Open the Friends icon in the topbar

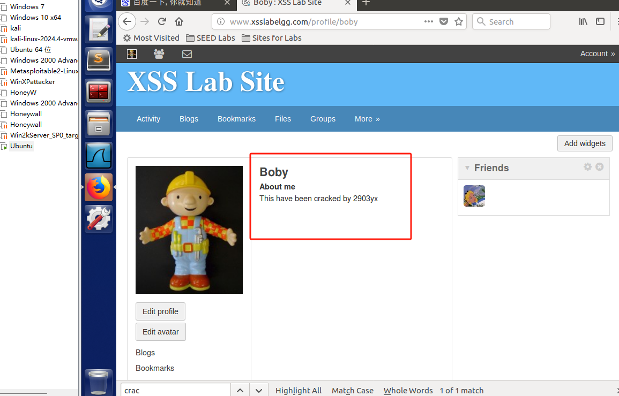click(x=159, y=54)
